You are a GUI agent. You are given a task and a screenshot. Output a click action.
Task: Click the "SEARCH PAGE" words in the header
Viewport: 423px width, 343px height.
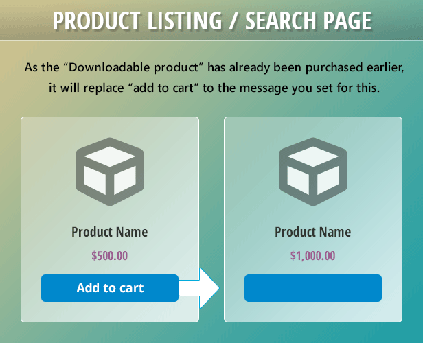click(x=308, y=21)
